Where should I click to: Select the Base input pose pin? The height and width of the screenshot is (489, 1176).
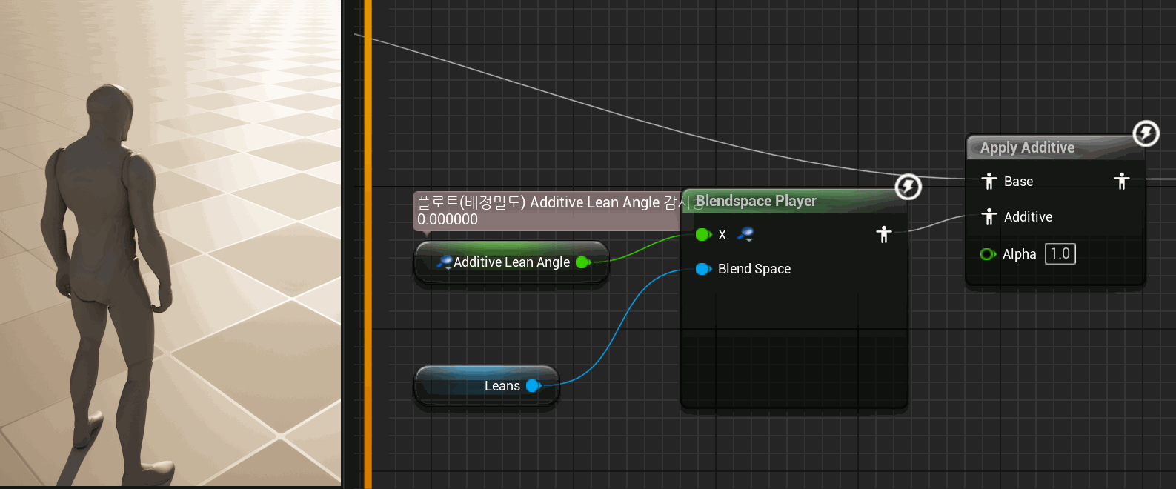(989, 181)
